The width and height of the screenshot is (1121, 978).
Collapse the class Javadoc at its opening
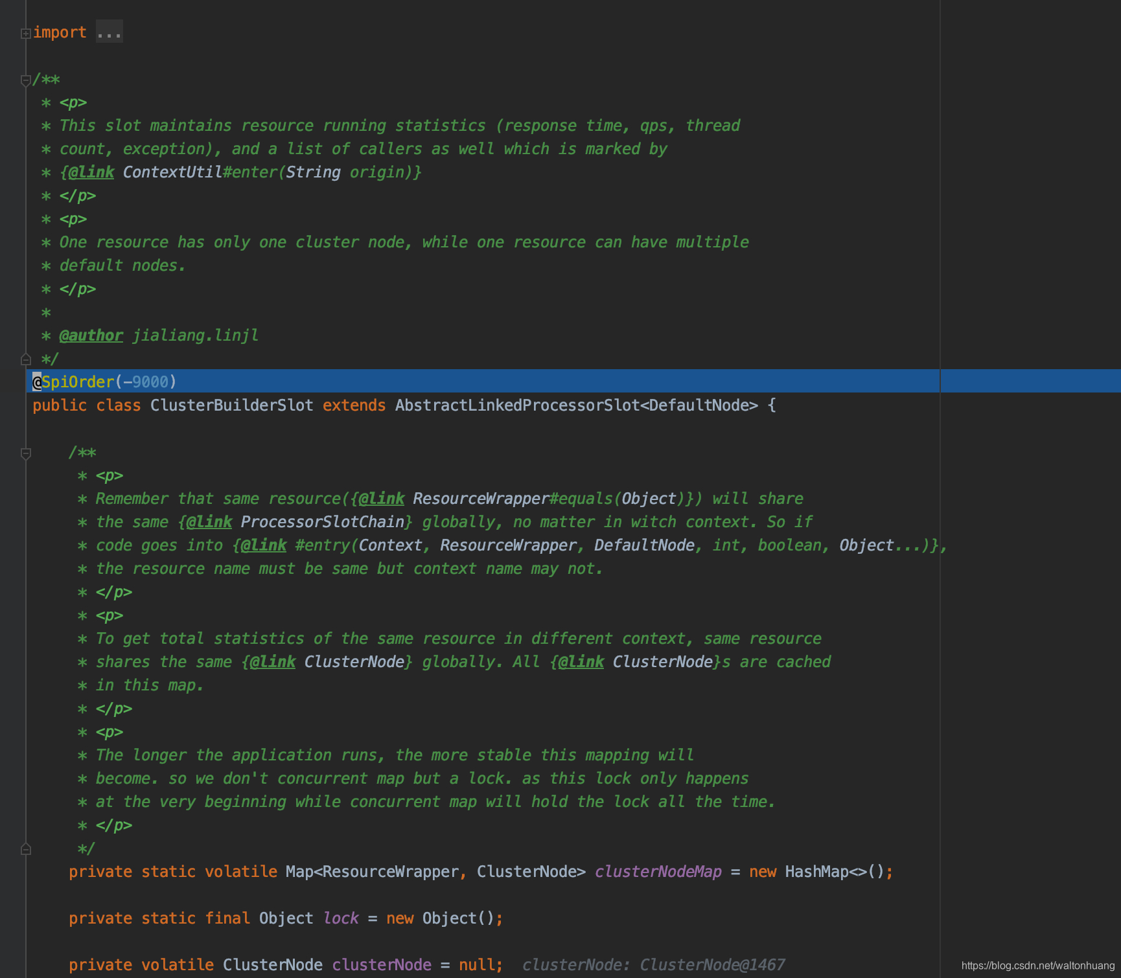pyautogui.click(x=26, y=80)
